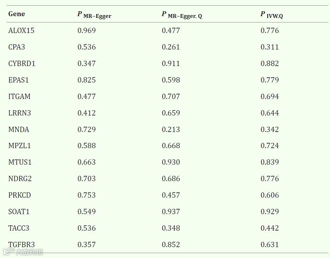Click the watermark logo at bottom left
330x258 pixels.
tap(23, 251)
